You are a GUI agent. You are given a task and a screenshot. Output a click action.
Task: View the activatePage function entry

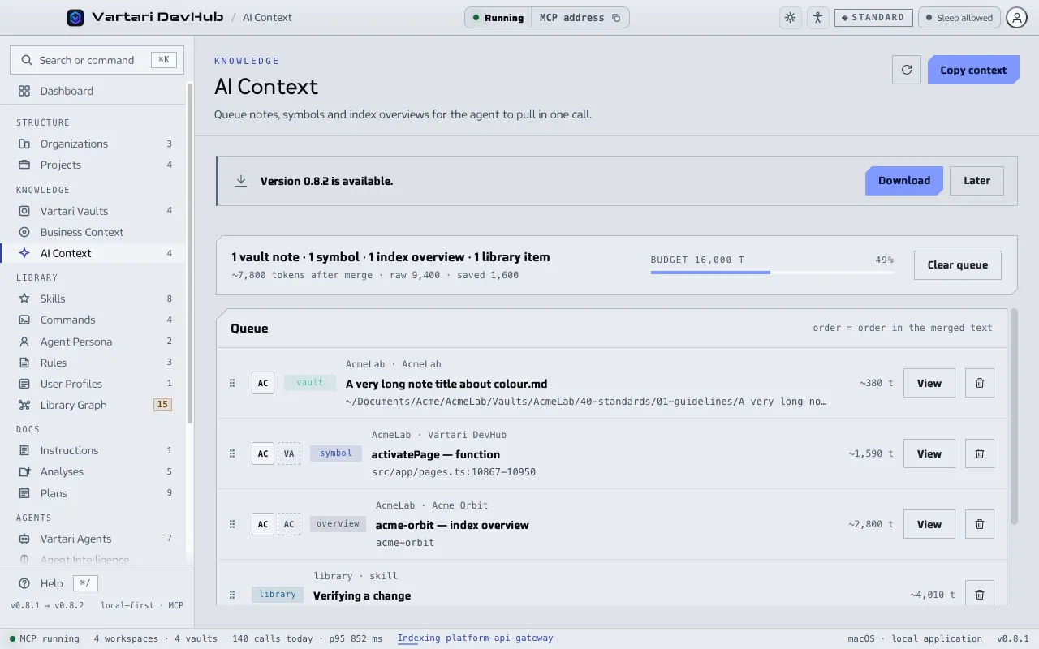point(929,453)
